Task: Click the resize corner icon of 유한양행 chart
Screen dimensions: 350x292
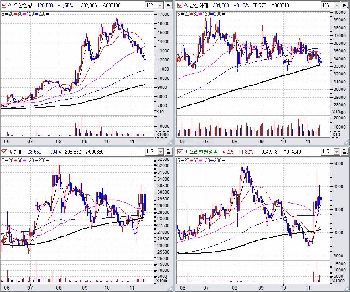Action: point(171,142)
